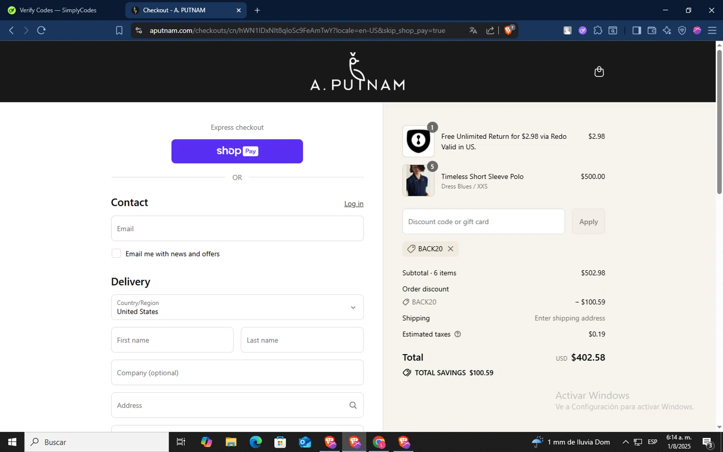Click the TOTAL SAVINGS $100.59 text
The height and width of the screenshot is (452, 723).
(x=454, y=372)
